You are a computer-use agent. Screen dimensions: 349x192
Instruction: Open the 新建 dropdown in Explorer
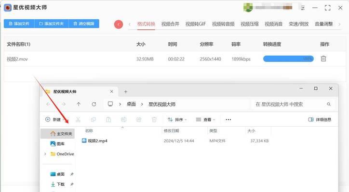(55, 120)
